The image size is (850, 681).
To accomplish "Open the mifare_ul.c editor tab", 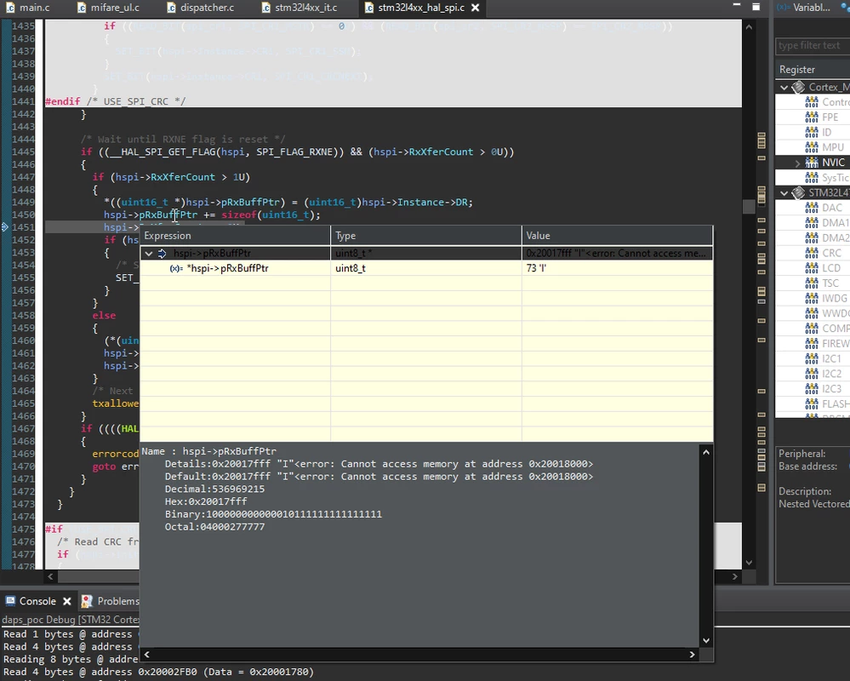I will [108, 8].
